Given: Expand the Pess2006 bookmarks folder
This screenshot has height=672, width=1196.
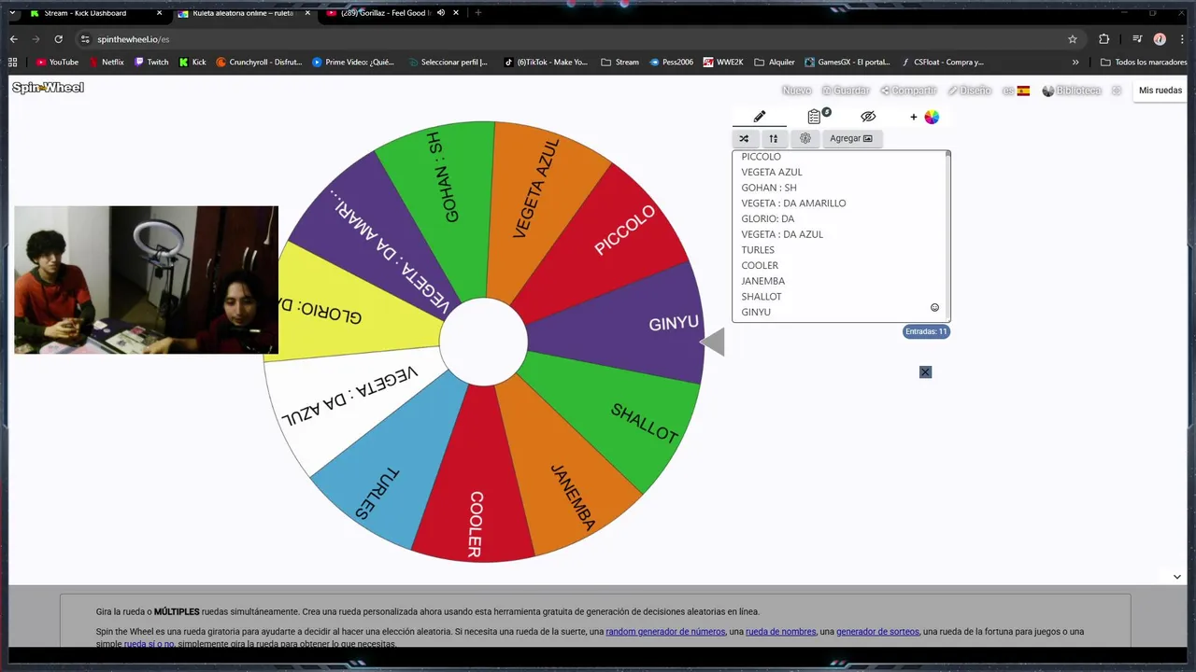Looking at the screenshot, I should tap(671, 63).
